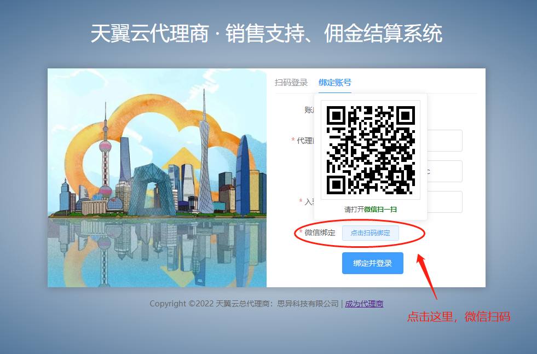Click the 微信绑定 field label
Screen dimensions: 537x354
[320, 233]
